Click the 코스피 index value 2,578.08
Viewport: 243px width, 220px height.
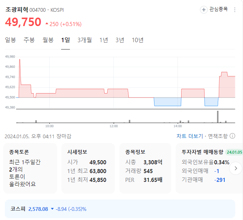pos(38,209)
